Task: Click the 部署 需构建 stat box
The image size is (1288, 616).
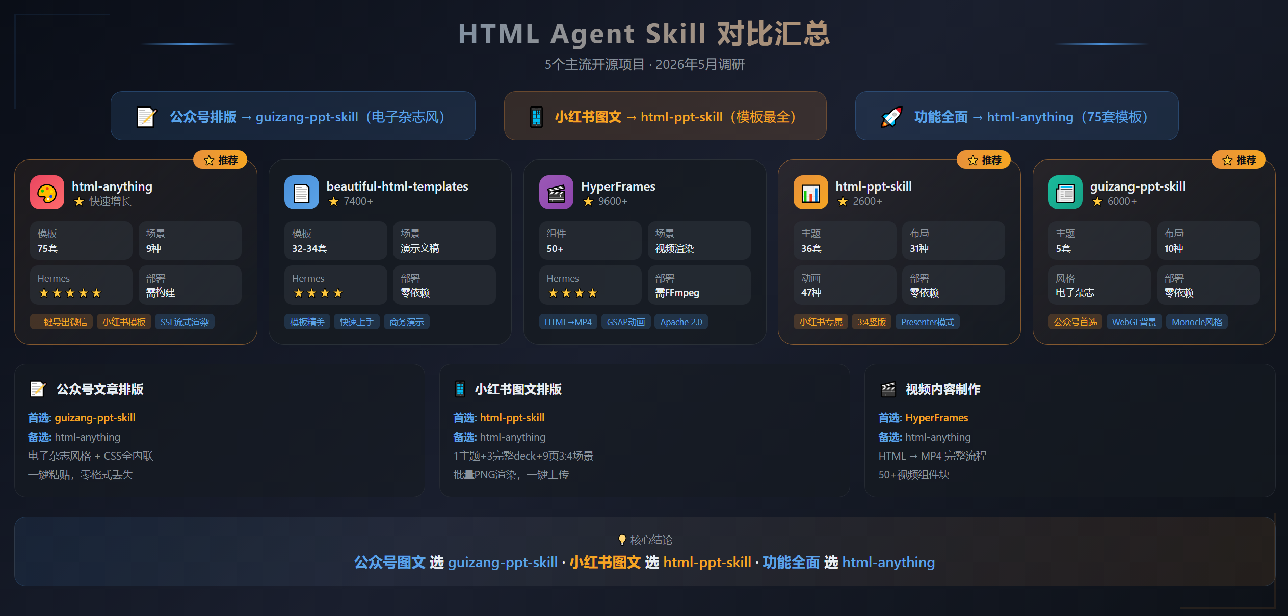Action: point(190,285)
